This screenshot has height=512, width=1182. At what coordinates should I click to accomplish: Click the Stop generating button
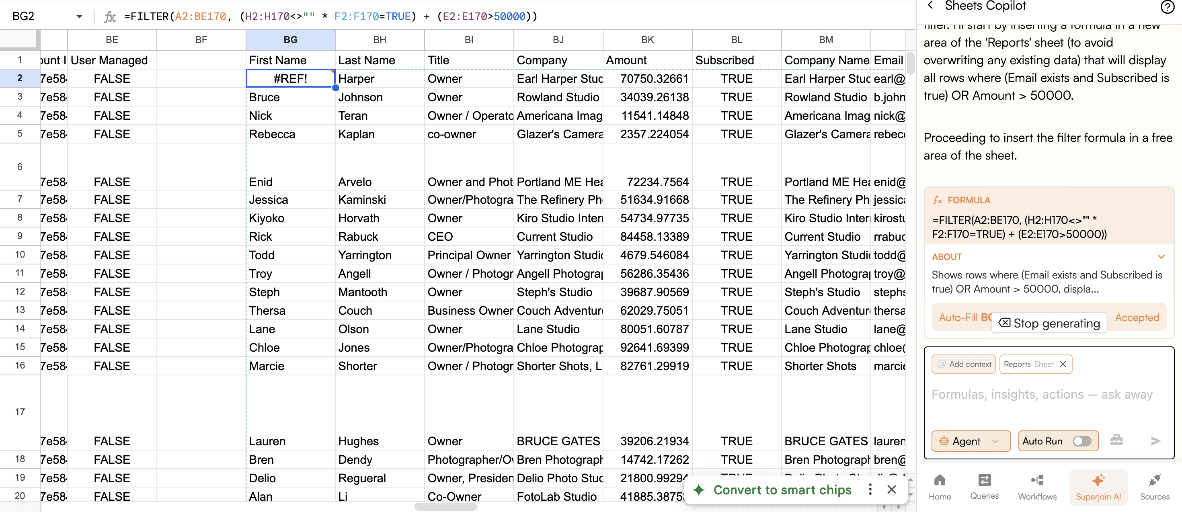(1049, 323)
